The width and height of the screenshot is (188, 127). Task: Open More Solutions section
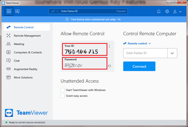[x=27, y=77]
